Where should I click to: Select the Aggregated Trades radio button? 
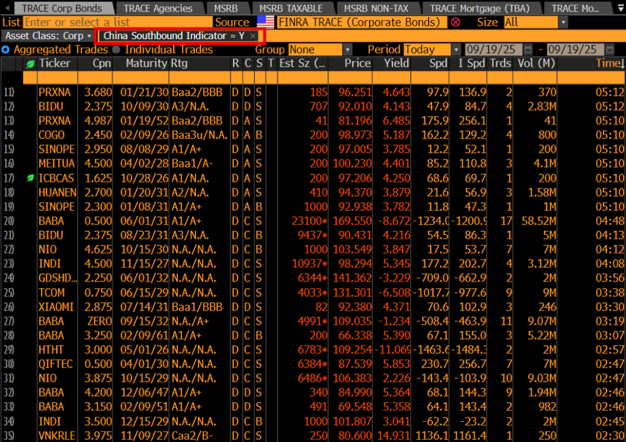coord(6,50)
